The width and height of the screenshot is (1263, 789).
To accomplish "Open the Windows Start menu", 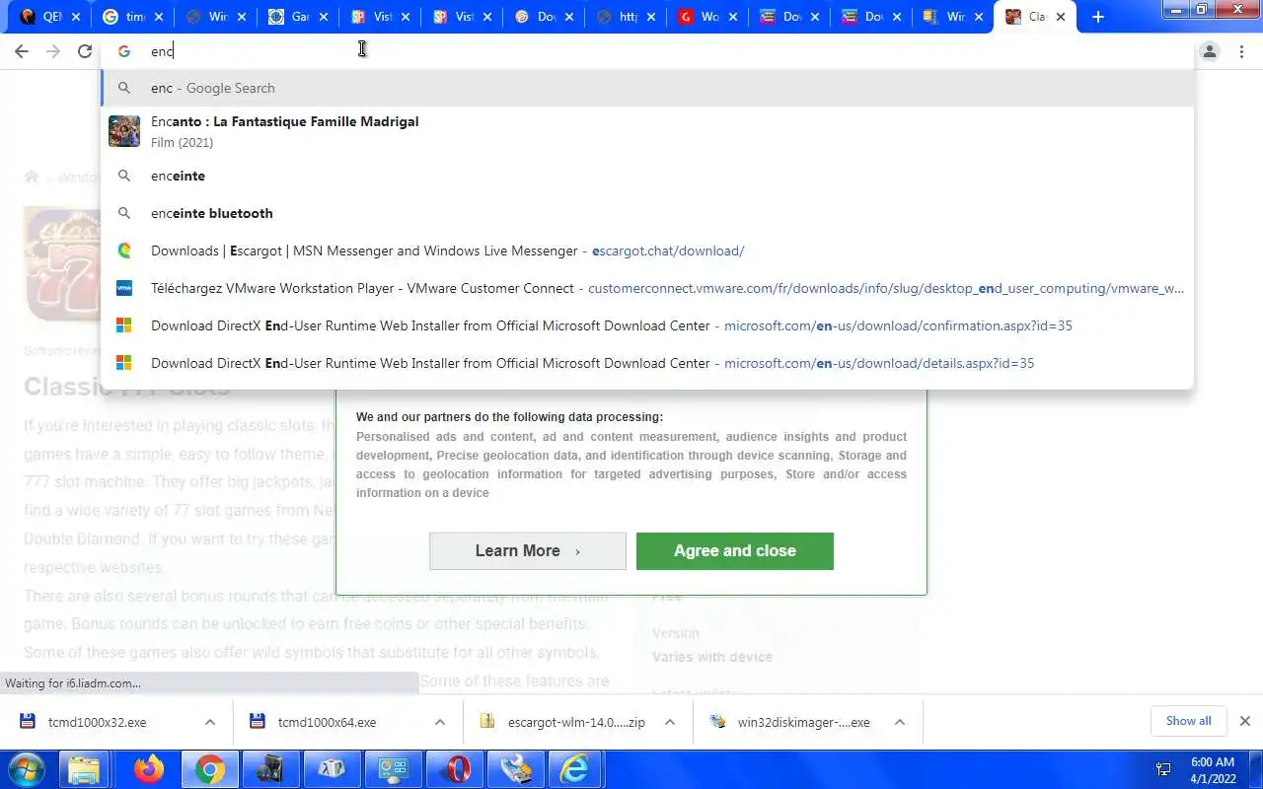I will coord(27,769).
